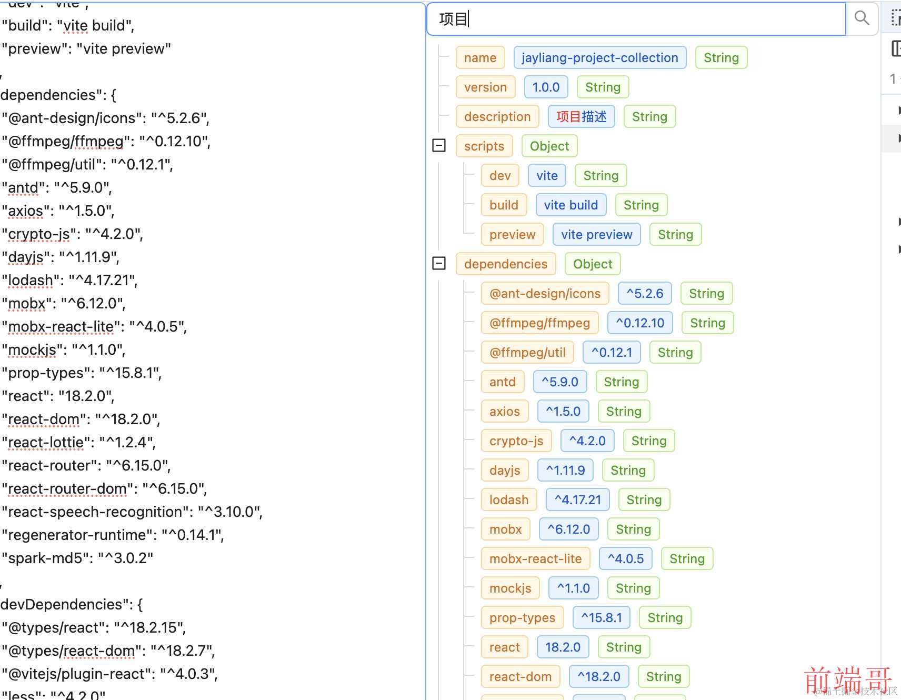Select the axios key tag
901x700 pixels.
(505, 411)
